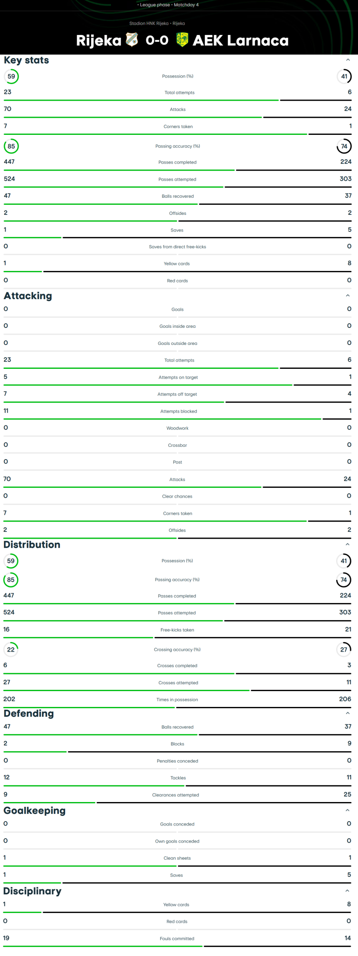Viewport: 358px width, 956px height.
Task: Click Rijeka's 59 possession circle in Key stats
Action: (x=12, y=76)
